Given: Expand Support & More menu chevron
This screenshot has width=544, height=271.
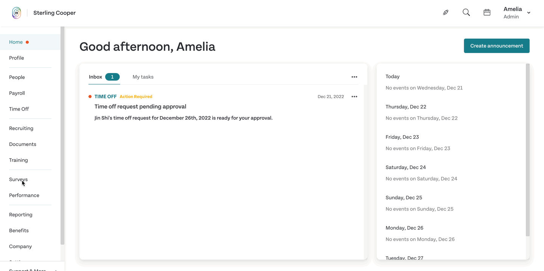Looking at the screenshot, I should (56, 270).
